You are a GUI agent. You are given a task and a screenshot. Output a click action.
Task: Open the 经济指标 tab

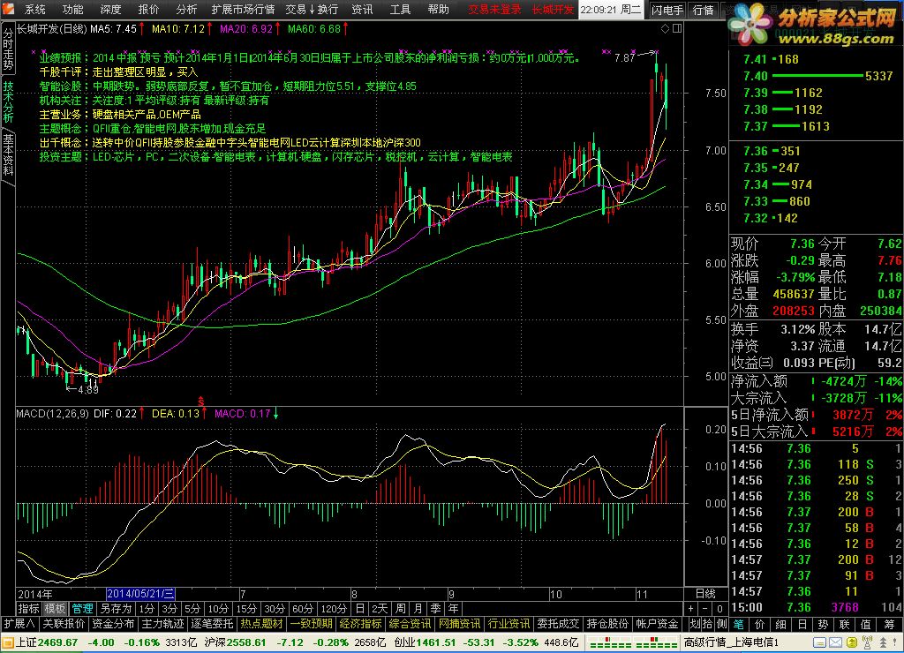click(360, 624)
